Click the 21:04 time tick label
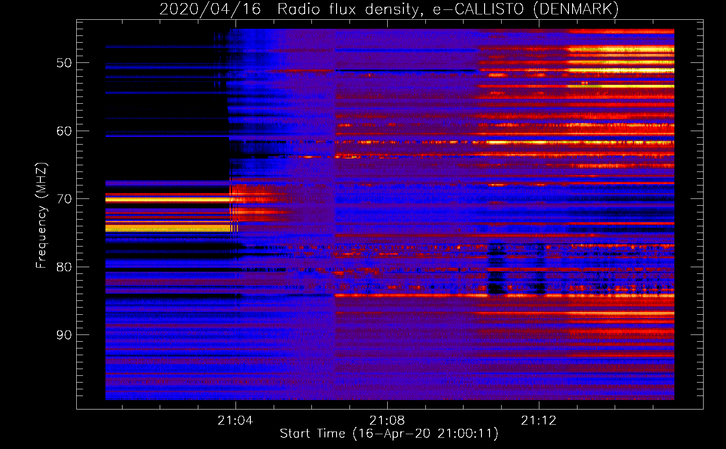Screen dimensions: 726x449 tap(235, 420)
